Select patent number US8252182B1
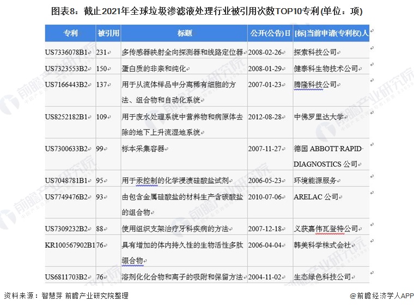Viewport: 414px width, 307px height. coord(66,117)
